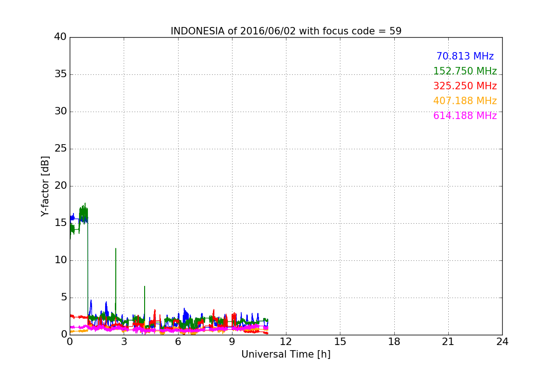This screenshot has height=372, width=558.
Task: Click the x-axis tick label 24
Action: 502,342
